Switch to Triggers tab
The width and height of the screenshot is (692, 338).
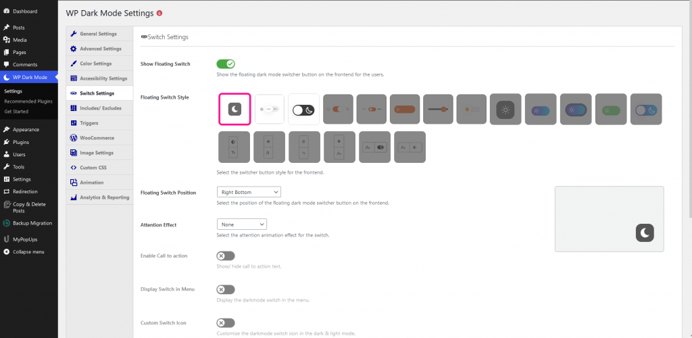tap(99, 123)
